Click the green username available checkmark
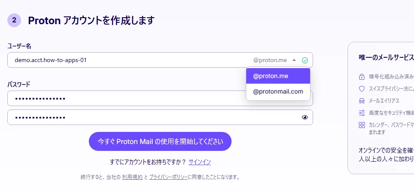 click(x=305, y=60)
